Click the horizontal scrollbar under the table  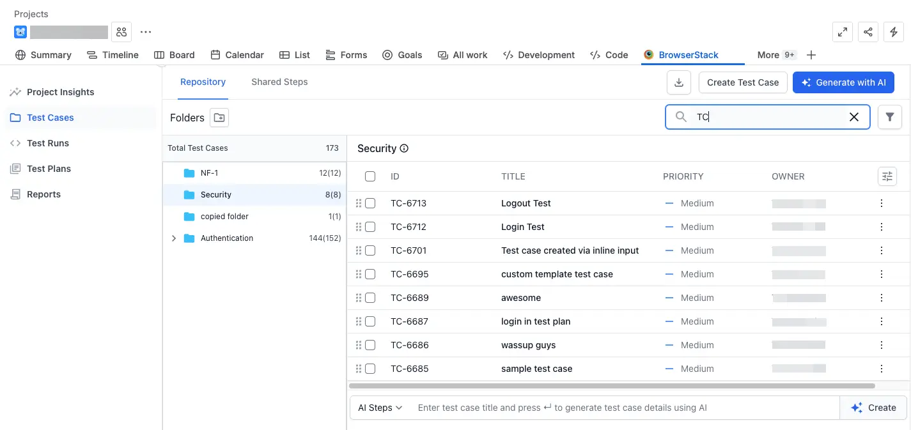612,386
